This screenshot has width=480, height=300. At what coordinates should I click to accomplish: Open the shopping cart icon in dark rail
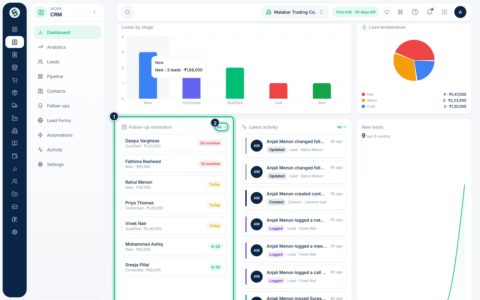click(15, 80)
